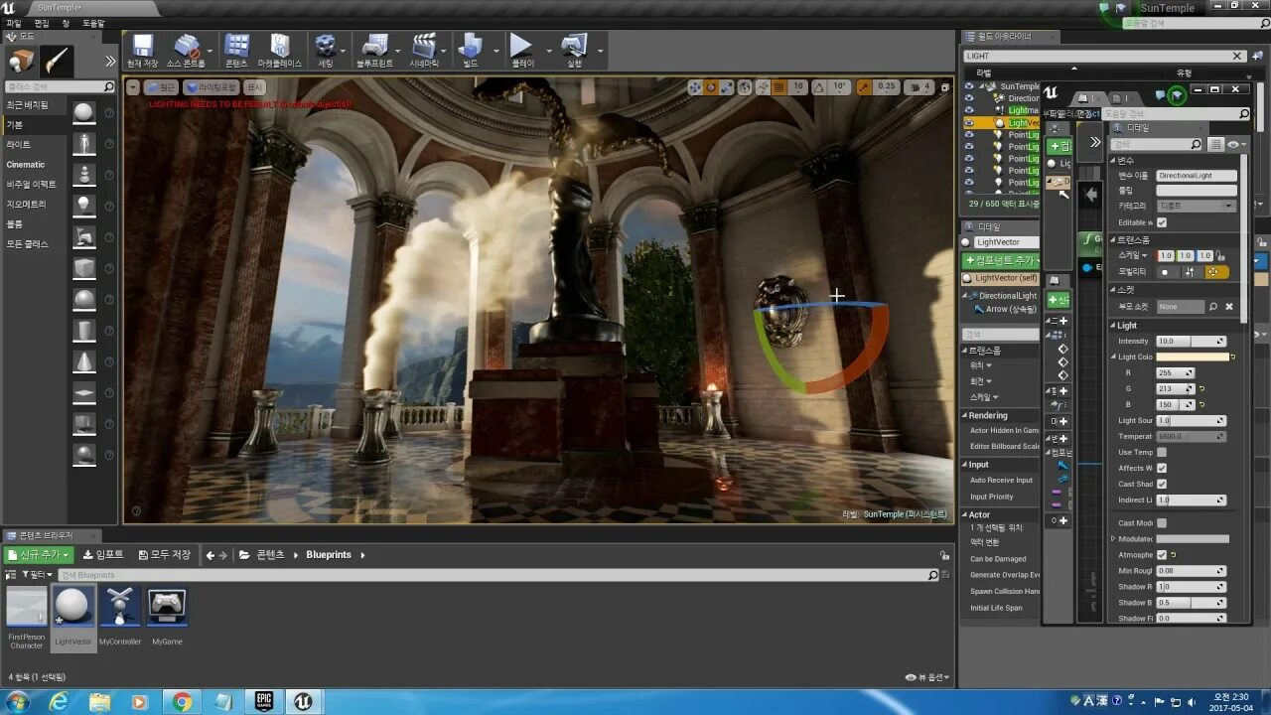Toggle the Cast Shadows checkbox
The width and height of the screenshot is (1271, 715).
[1162, 484]
